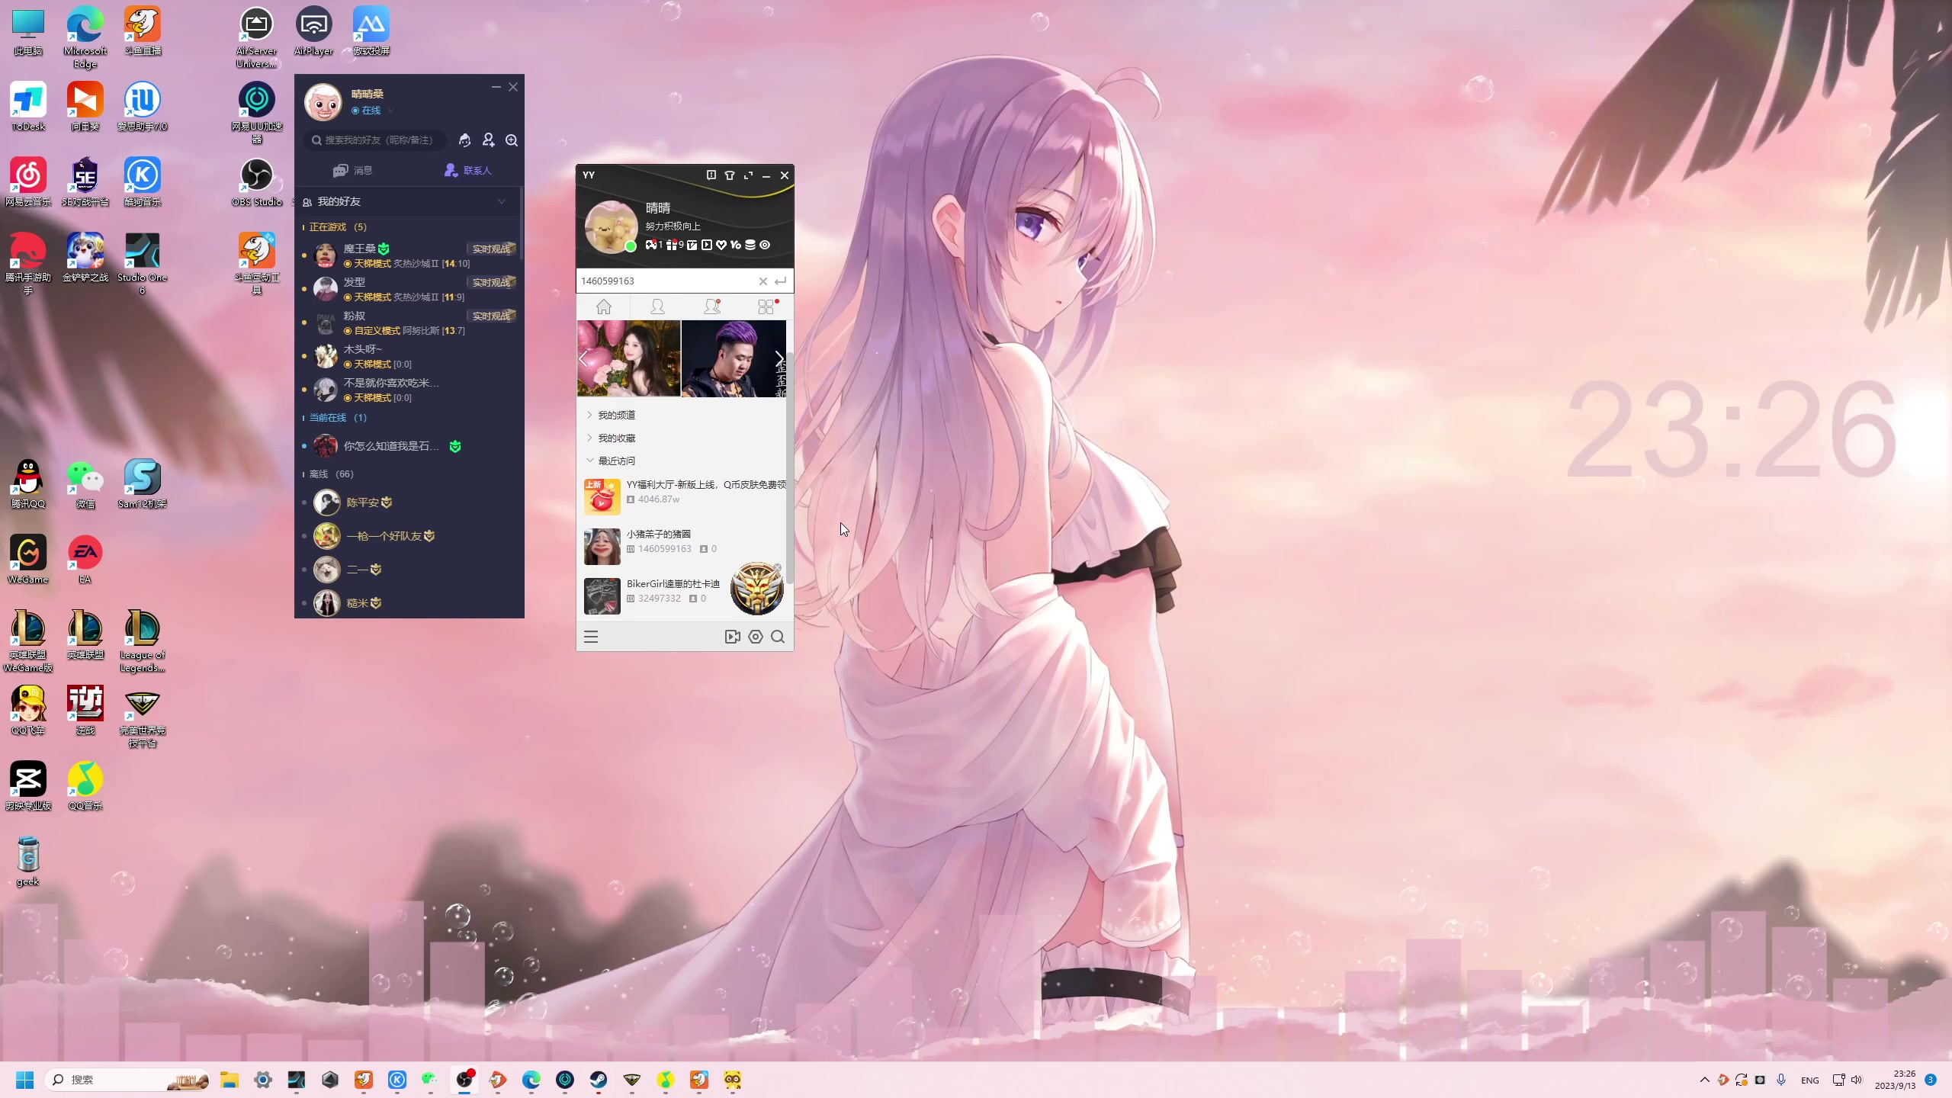1952x1098 pixels.
Task: Open YY福利大厅 recent channel entry
Action: (x=683, y=496)
